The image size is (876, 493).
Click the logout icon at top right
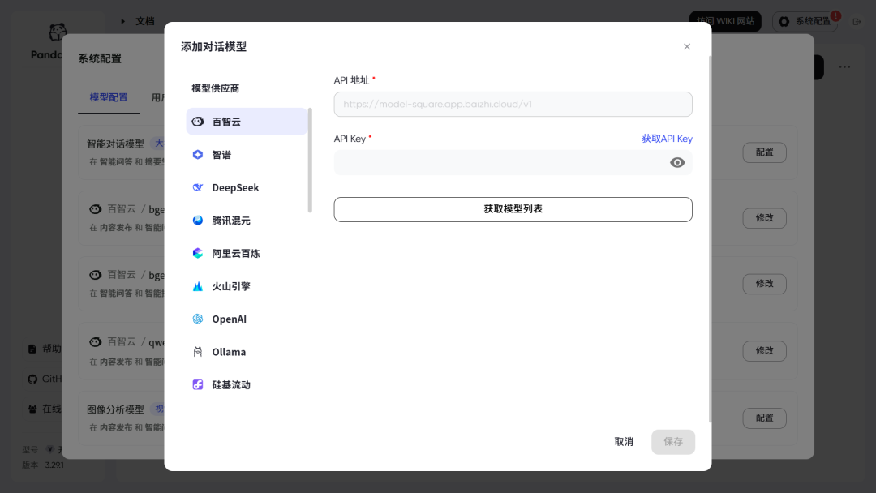click(857, 22)
